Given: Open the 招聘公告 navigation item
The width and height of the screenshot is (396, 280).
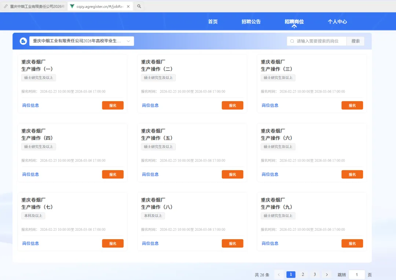Looking at the screenshot, I should 251,22.
